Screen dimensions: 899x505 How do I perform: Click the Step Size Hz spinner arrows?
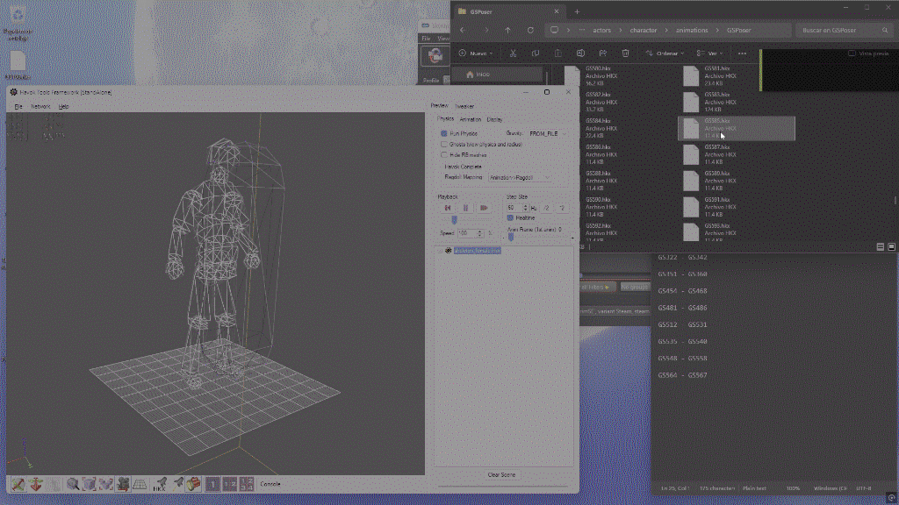point(525,208)
